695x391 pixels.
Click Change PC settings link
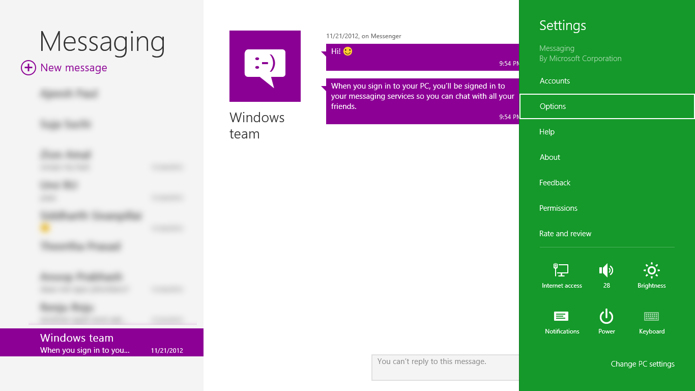pyautogui.click(x=643, y=364)
